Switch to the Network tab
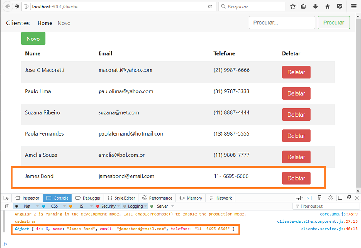The height and width of the screenshot is (248, 361). 221,198
